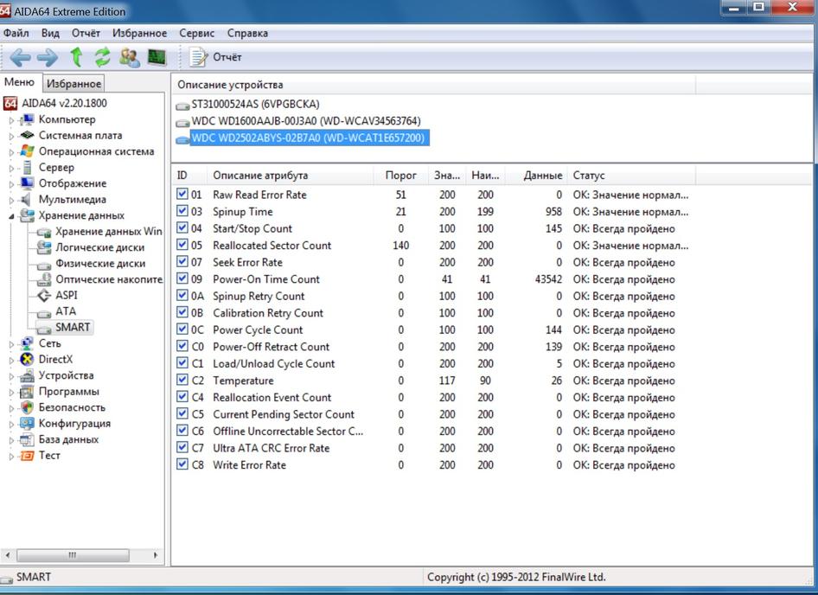Open the Избранное menu in menu bar
This screenshot has height=595, width=818.
click(140, 34)
